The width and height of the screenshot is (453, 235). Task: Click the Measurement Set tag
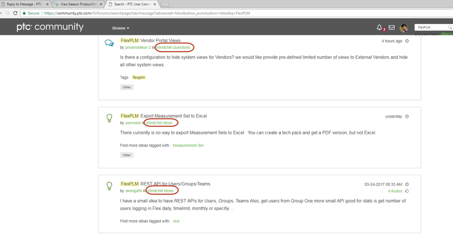(188, 145)
